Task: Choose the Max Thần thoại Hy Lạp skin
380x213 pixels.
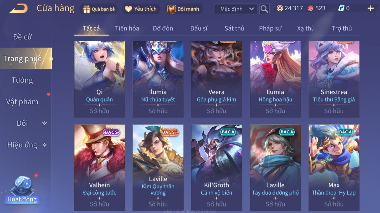Action: point(334,167)
